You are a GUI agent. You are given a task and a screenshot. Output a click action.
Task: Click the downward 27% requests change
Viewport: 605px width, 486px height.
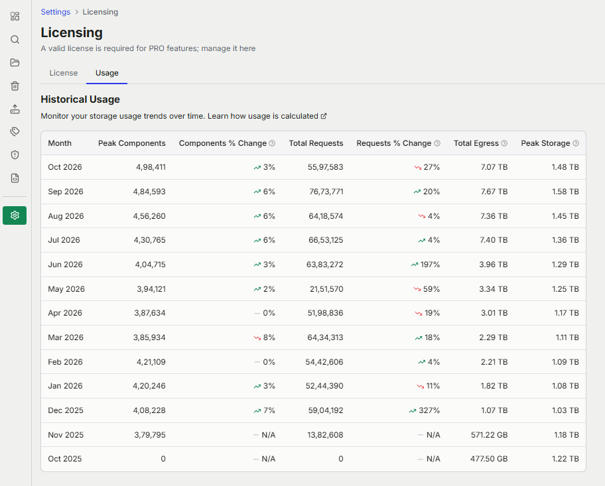tap(427, 167)
